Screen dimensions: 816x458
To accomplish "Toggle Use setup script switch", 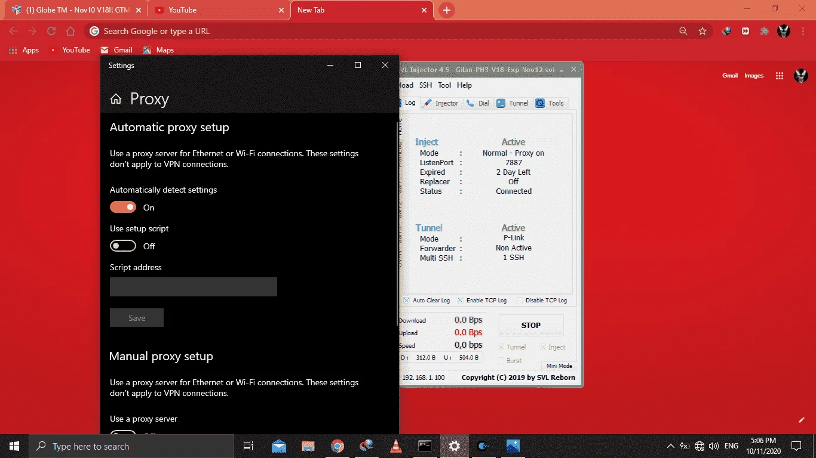I will click(123, 246).
